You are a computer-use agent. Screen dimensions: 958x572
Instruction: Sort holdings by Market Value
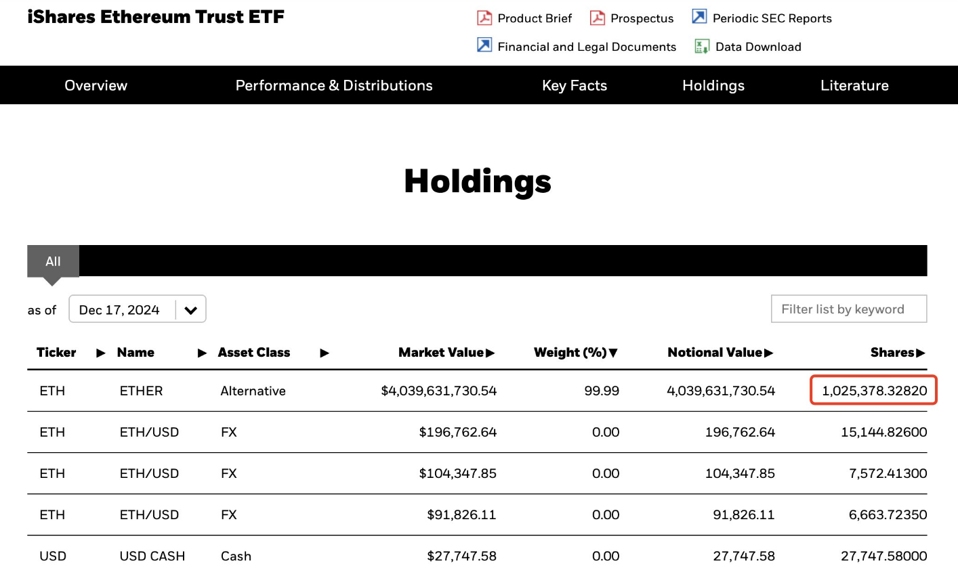tap(446, 353)
